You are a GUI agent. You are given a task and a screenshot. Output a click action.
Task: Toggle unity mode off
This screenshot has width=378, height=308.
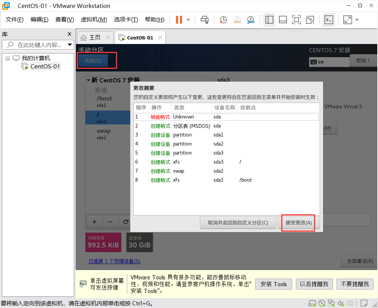310,20
